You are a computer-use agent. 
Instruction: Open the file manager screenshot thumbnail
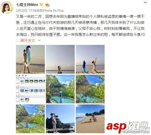point(30,89)
